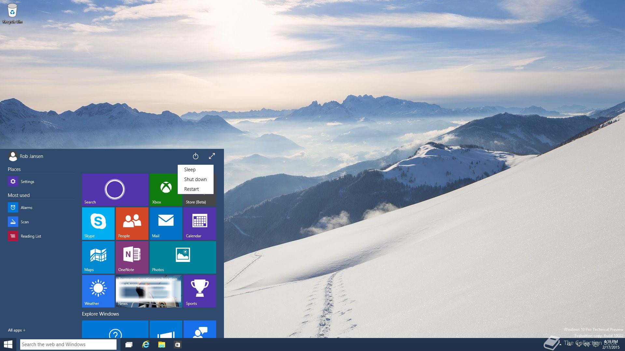Select Restart from the power menu
The image size is (625, 351).
pos(196,189)
